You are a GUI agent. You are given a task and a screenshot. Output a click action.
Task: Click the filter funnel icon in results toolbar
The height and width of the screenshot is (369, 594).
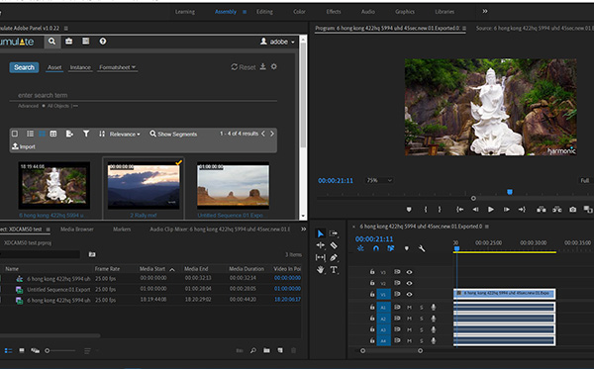86,134
